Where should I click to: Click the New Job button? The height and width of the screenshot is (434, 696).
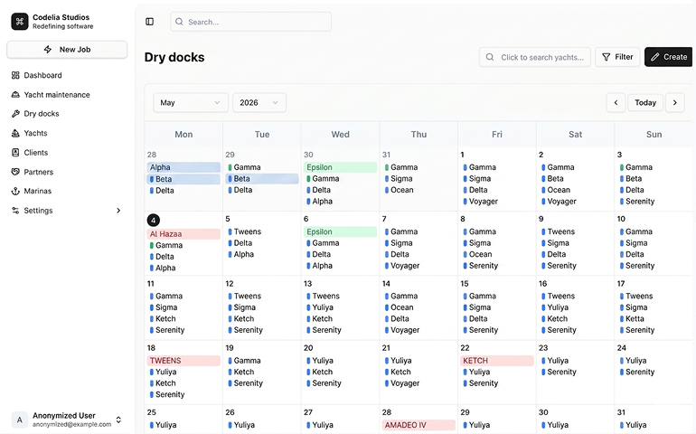(x=67, y=50)
